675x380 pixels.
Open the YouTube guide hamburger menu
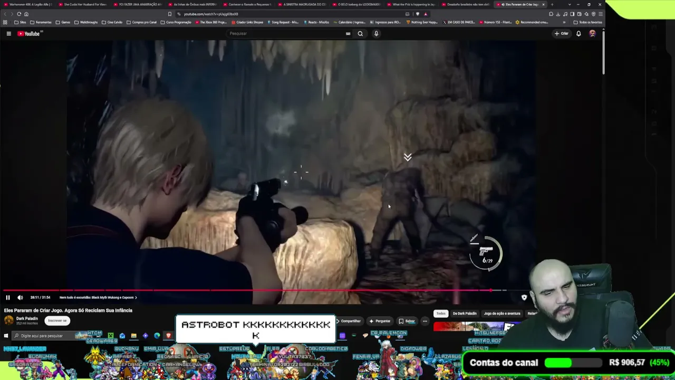(8, 34)
